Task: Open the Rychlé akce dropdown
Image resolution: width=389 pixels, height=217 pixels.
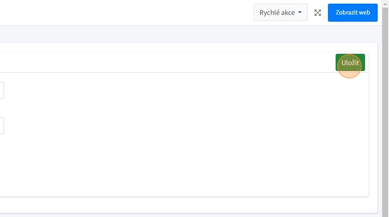Action: point(280,13)
